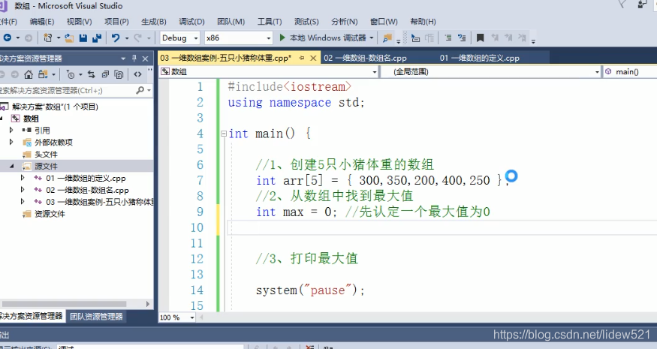Open the Solution Explorer window options arrow

tap(123, 59)
